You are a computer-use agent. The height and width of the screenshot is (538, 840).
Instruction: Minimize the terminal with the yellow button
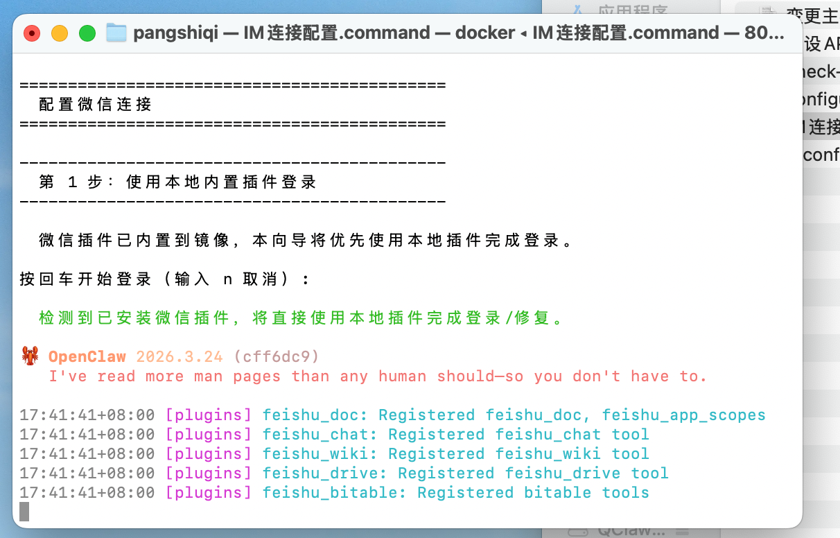pyautogui.click(x=60, y=33)
